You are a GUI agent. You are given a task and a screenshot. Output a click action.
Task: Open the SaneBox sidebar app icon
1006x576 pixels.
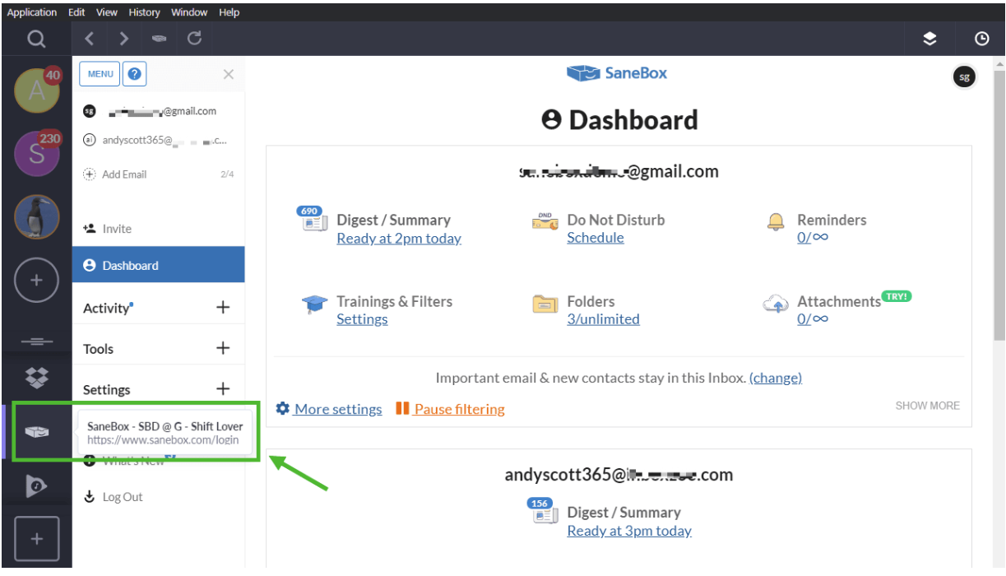click(36, 432)
